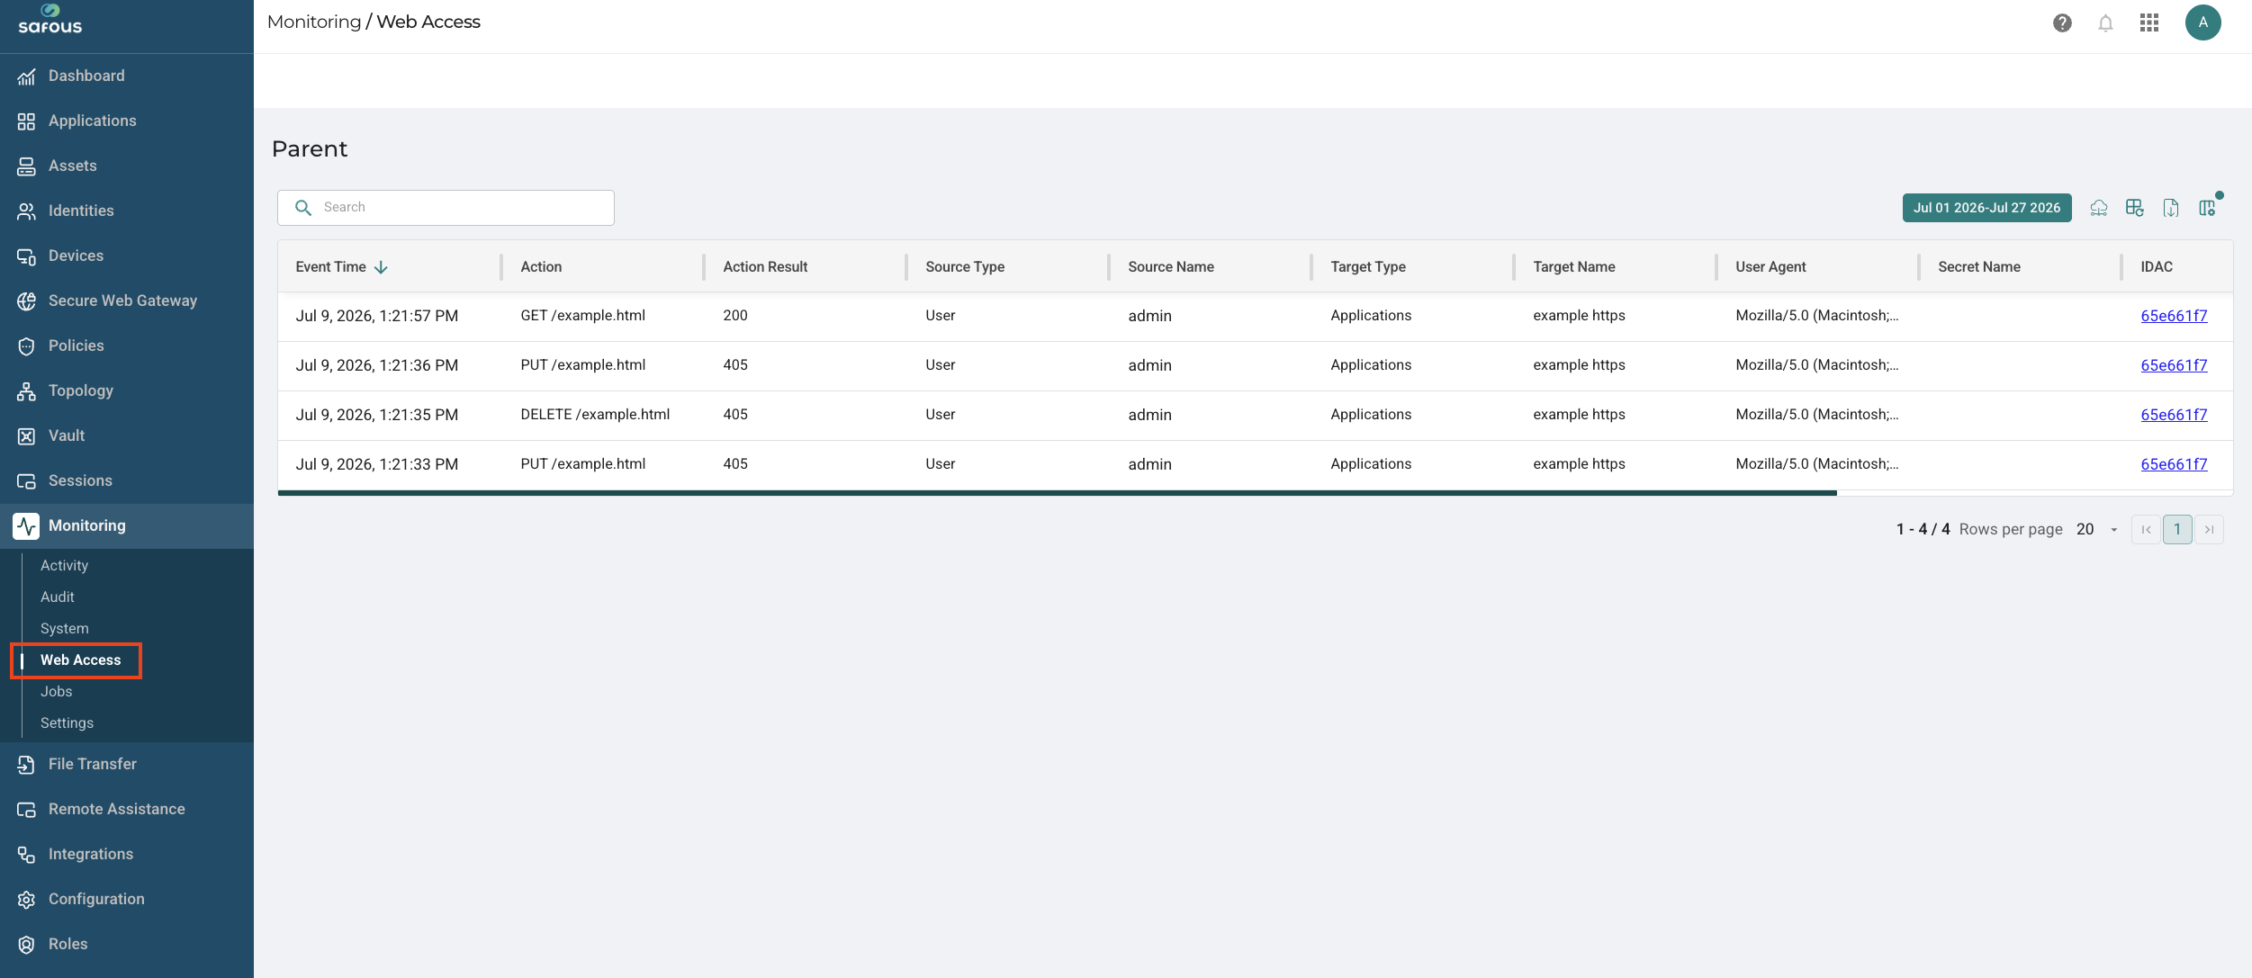Image resolution: width=2252 pixels, height=978 pixels.
Task: Toggle Event Time sort arrow
Action: click(381, 267)
